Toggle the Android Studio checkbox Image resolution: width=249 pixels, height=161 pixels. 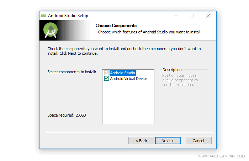[x=106, y=73]
